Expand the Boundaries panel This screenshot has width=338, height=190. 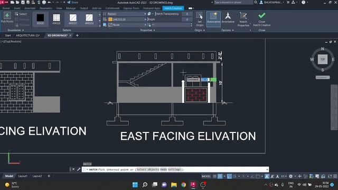(15, 30)
